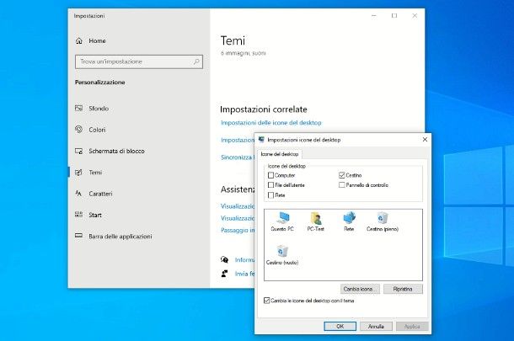Click the Impostazioni correlate heading
Screen dimensions: 514x341
pyautogui.click(x=264, y=109)
